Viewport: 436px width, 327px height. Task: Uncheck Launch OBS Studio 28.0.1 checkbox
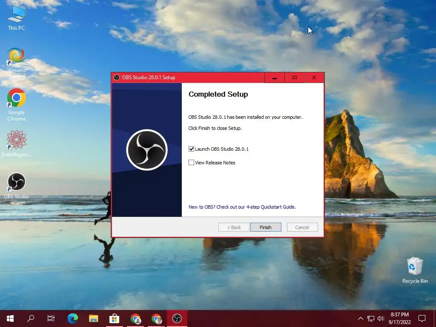pyautogui.click(x=191, y=149)
